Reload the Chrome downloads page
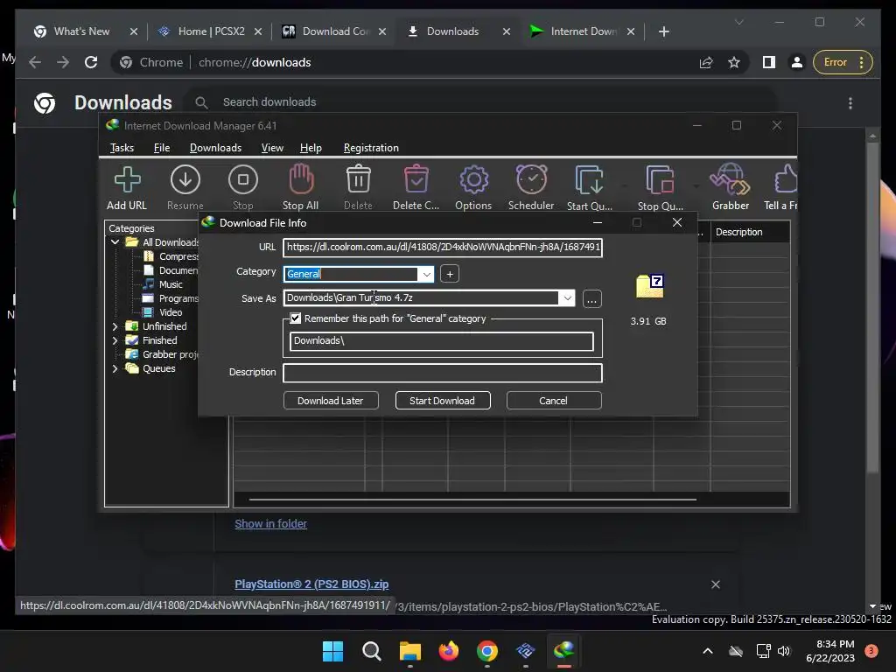896x672 pixels. 91,62
